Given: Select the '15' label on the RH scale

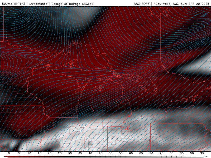Looking at the screenshot, I should [39, 153].
